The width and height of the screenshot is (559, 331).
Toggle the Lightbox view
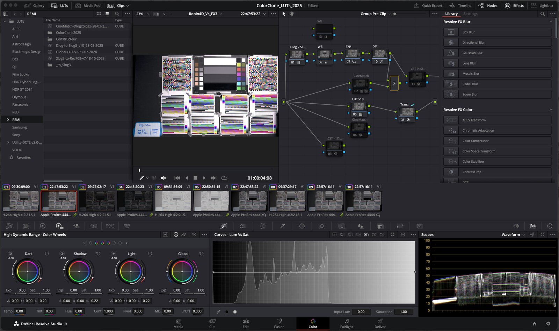pos(542,6)
